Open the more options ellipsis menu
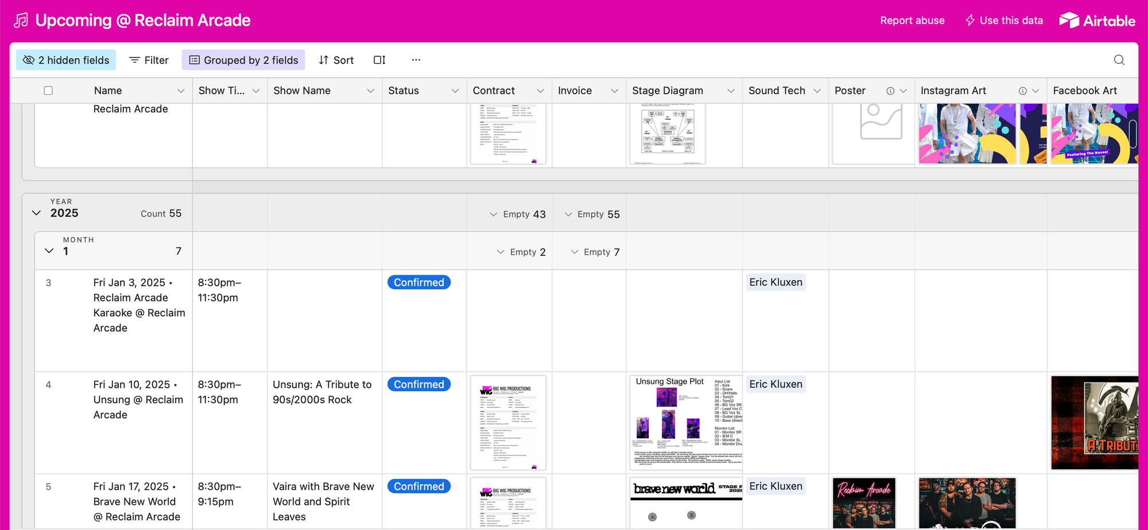This screenshot has height=530, width=1148. (416, 60)
